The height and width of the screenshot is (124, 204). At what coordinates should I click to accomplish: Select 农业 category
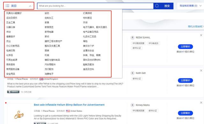9,41
